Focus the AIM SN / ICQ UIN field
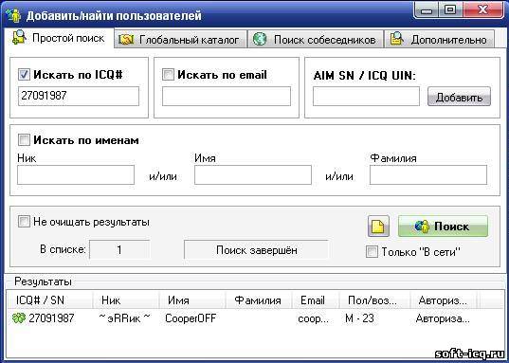 tap(366, 96)
